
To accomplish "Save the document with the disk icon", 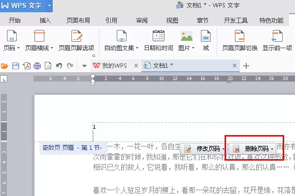I will [16, 66].
